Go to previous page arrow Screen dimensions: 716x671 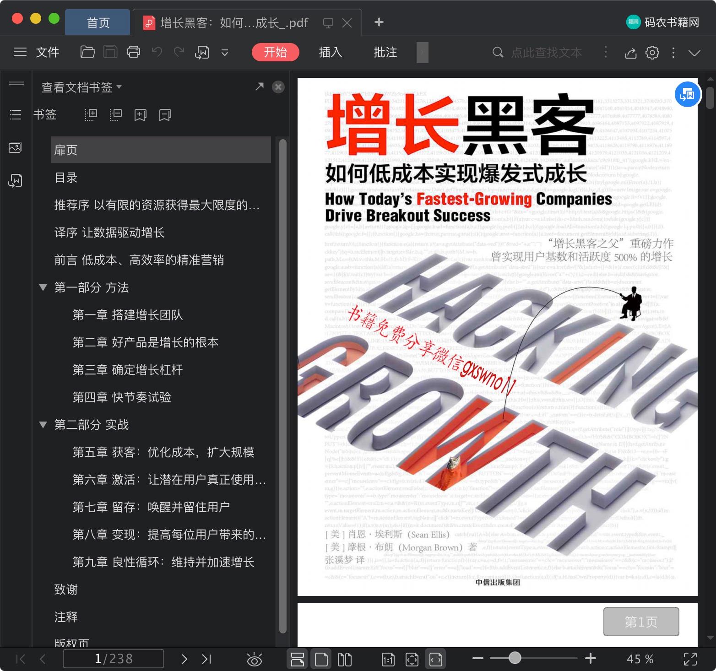point(43,659)
